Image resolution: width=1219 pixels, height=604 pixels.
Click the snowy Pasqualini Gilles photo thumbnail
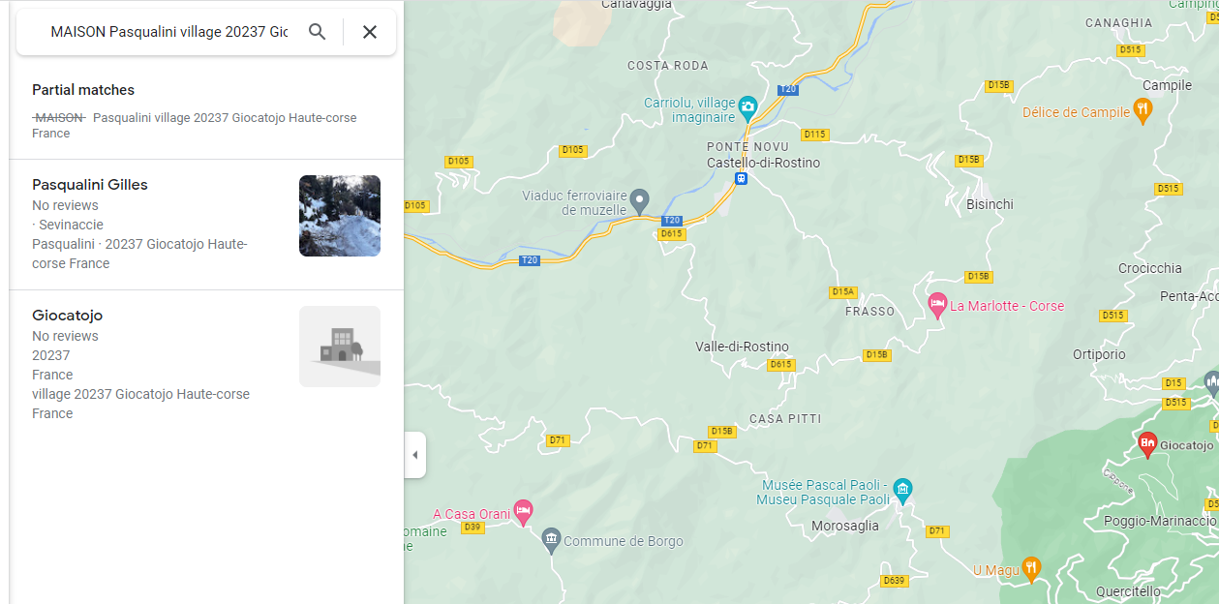pos(339,216)
